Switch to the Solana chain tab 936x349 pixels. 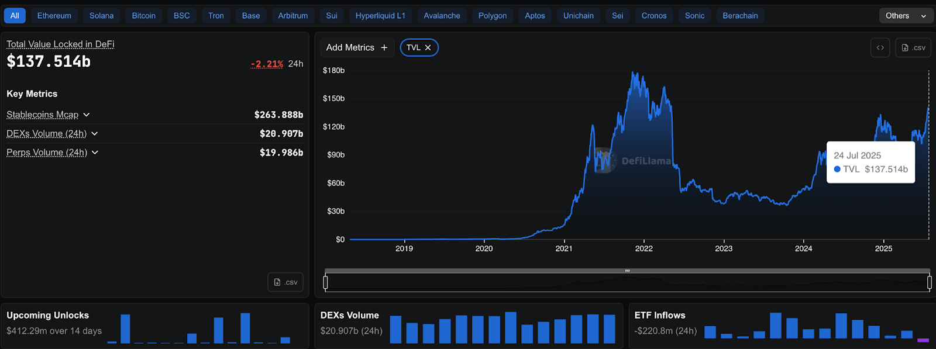(102, 16)
